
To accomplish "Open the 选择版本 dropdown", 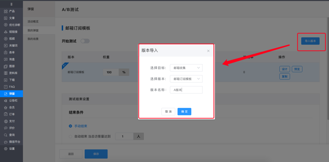I will tap(186, 79).
